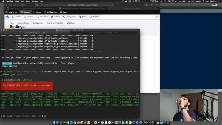Open People admin menu item
The width and height of the screenshot is (222, 125).
(83, 17)
